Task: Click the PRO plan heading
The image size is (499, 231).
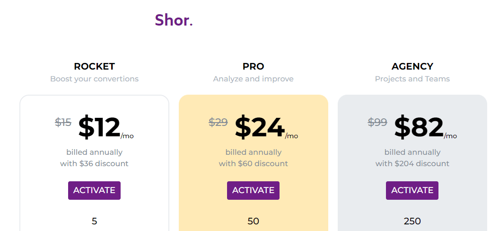Action: (x=253, y=67)
